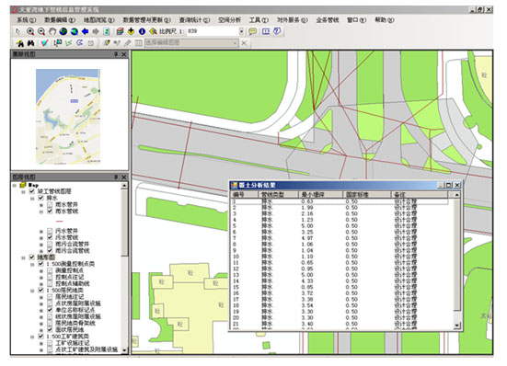Activate the zoom out magnifier tool
Image resolution: width=507 pixels, height=366 pixels.
41,31
